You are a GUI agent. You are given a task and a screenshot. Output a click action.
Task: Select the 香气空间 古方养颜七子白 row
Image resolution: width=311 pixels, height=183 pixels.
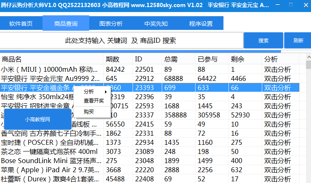click(x=150, y=133)
